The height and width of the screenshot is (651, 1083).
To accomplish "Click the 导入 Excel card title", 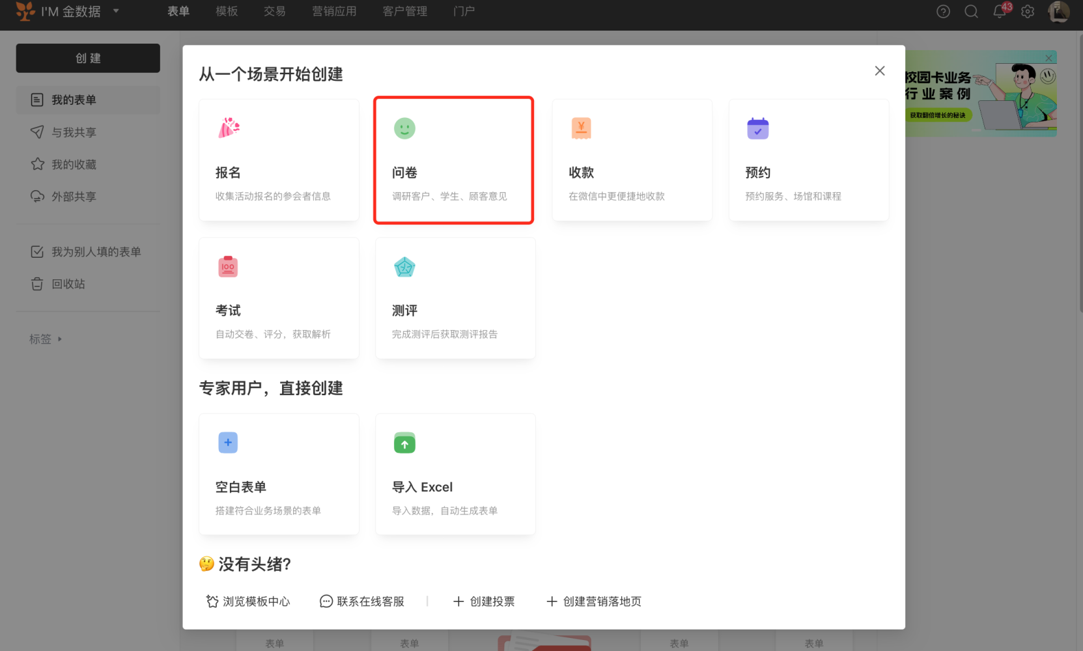I will coord(422,487).
